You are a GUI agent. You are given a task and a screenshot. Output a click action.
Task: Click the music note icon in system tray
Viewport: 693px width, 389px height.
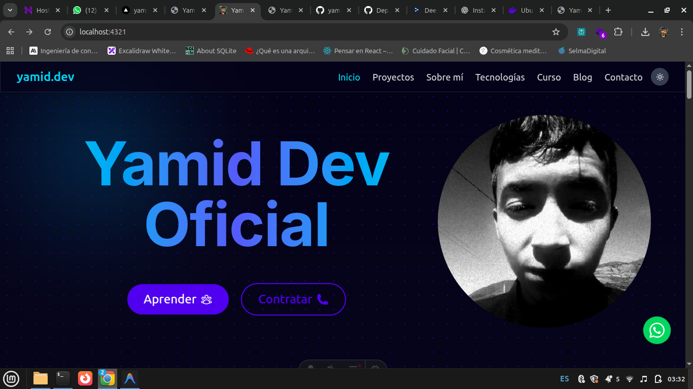pyautogui.click(x=644, y=378)
